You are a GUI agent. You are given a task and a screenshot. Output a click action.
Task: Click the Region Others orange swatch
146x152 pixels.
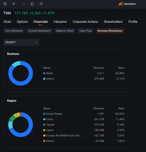point(44,141)
